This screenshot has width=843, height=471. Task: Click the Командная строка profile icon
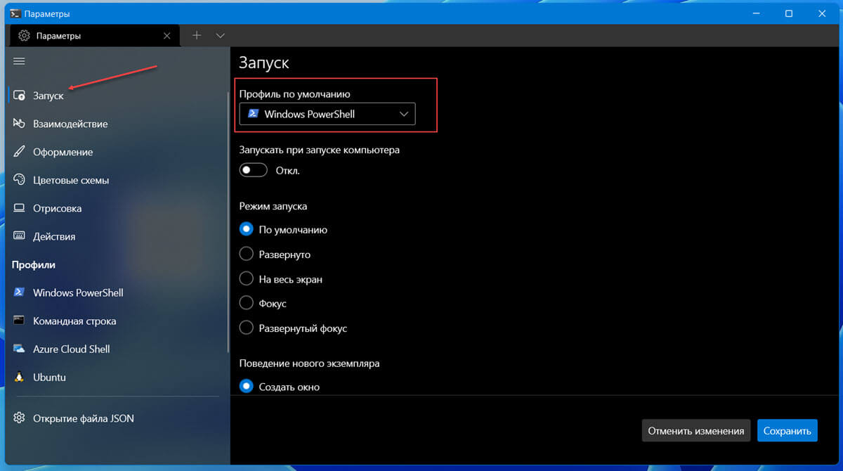click(20, 321)
